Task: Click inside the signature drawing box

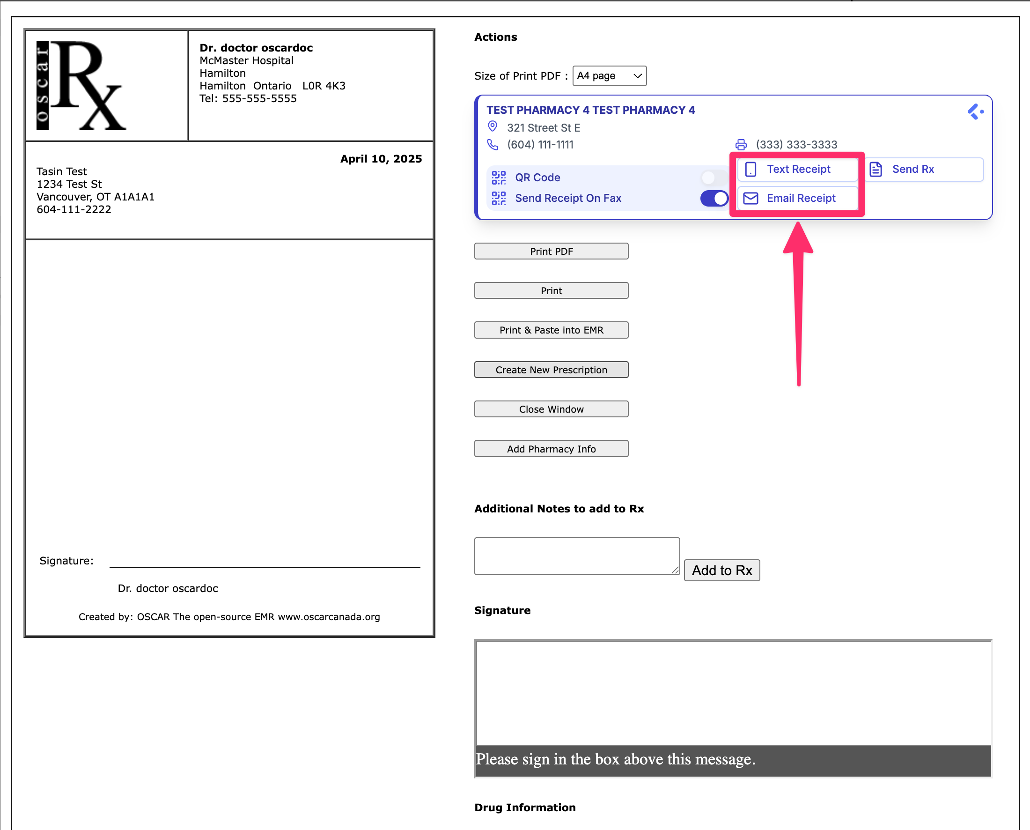Action: [733, 692]
